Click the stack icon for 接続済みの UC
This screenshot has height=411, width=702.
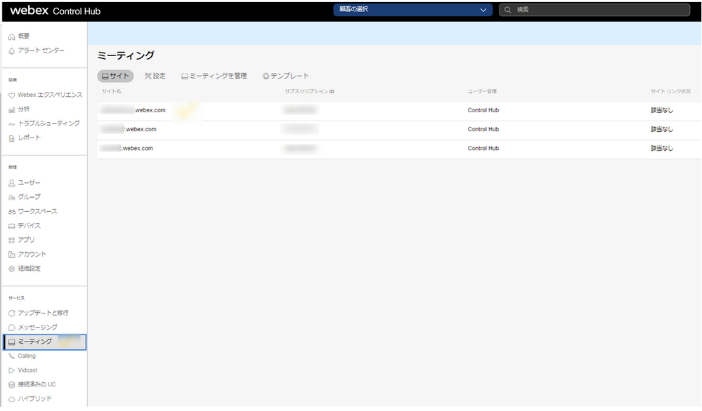[x=12, y=385]
